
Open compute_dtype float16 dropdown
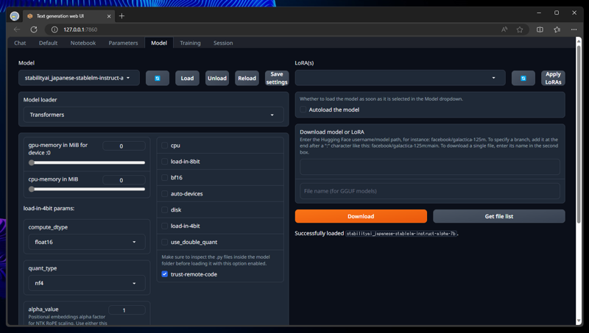[x=87, y=242]
